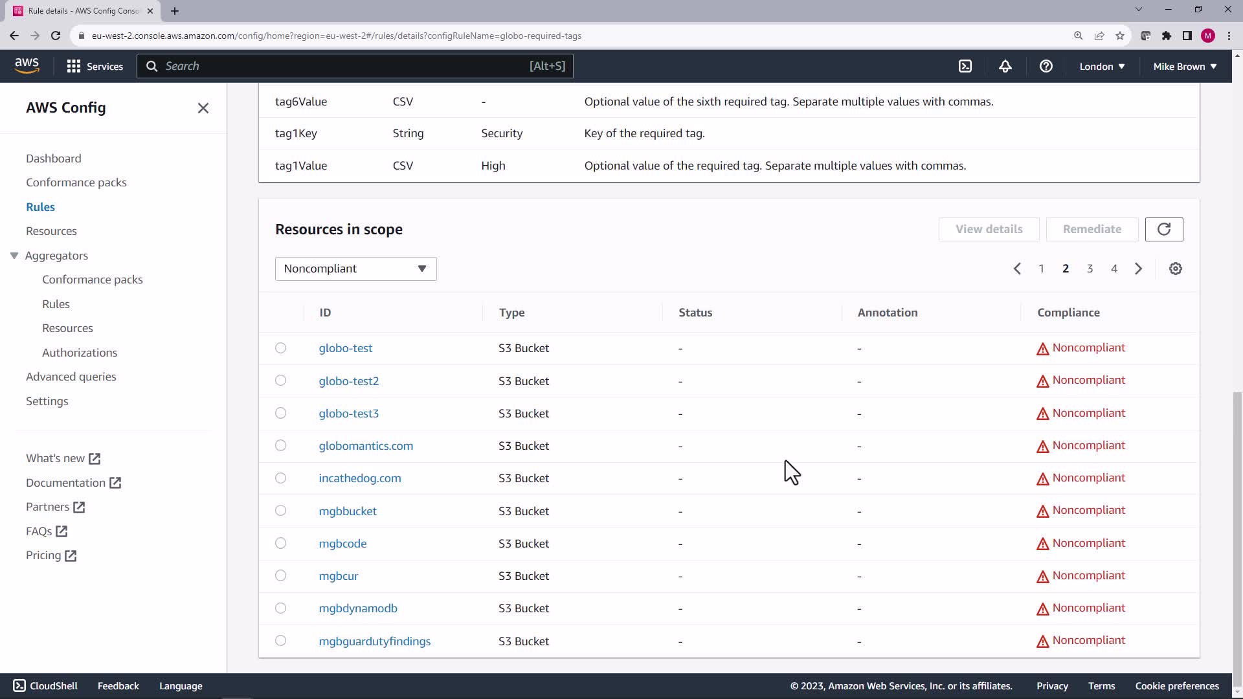Image resolution: width=1243 pixels, height=699 pixels.
Task: Select the globo-test bucket radio button
Action: pos(280,348)
